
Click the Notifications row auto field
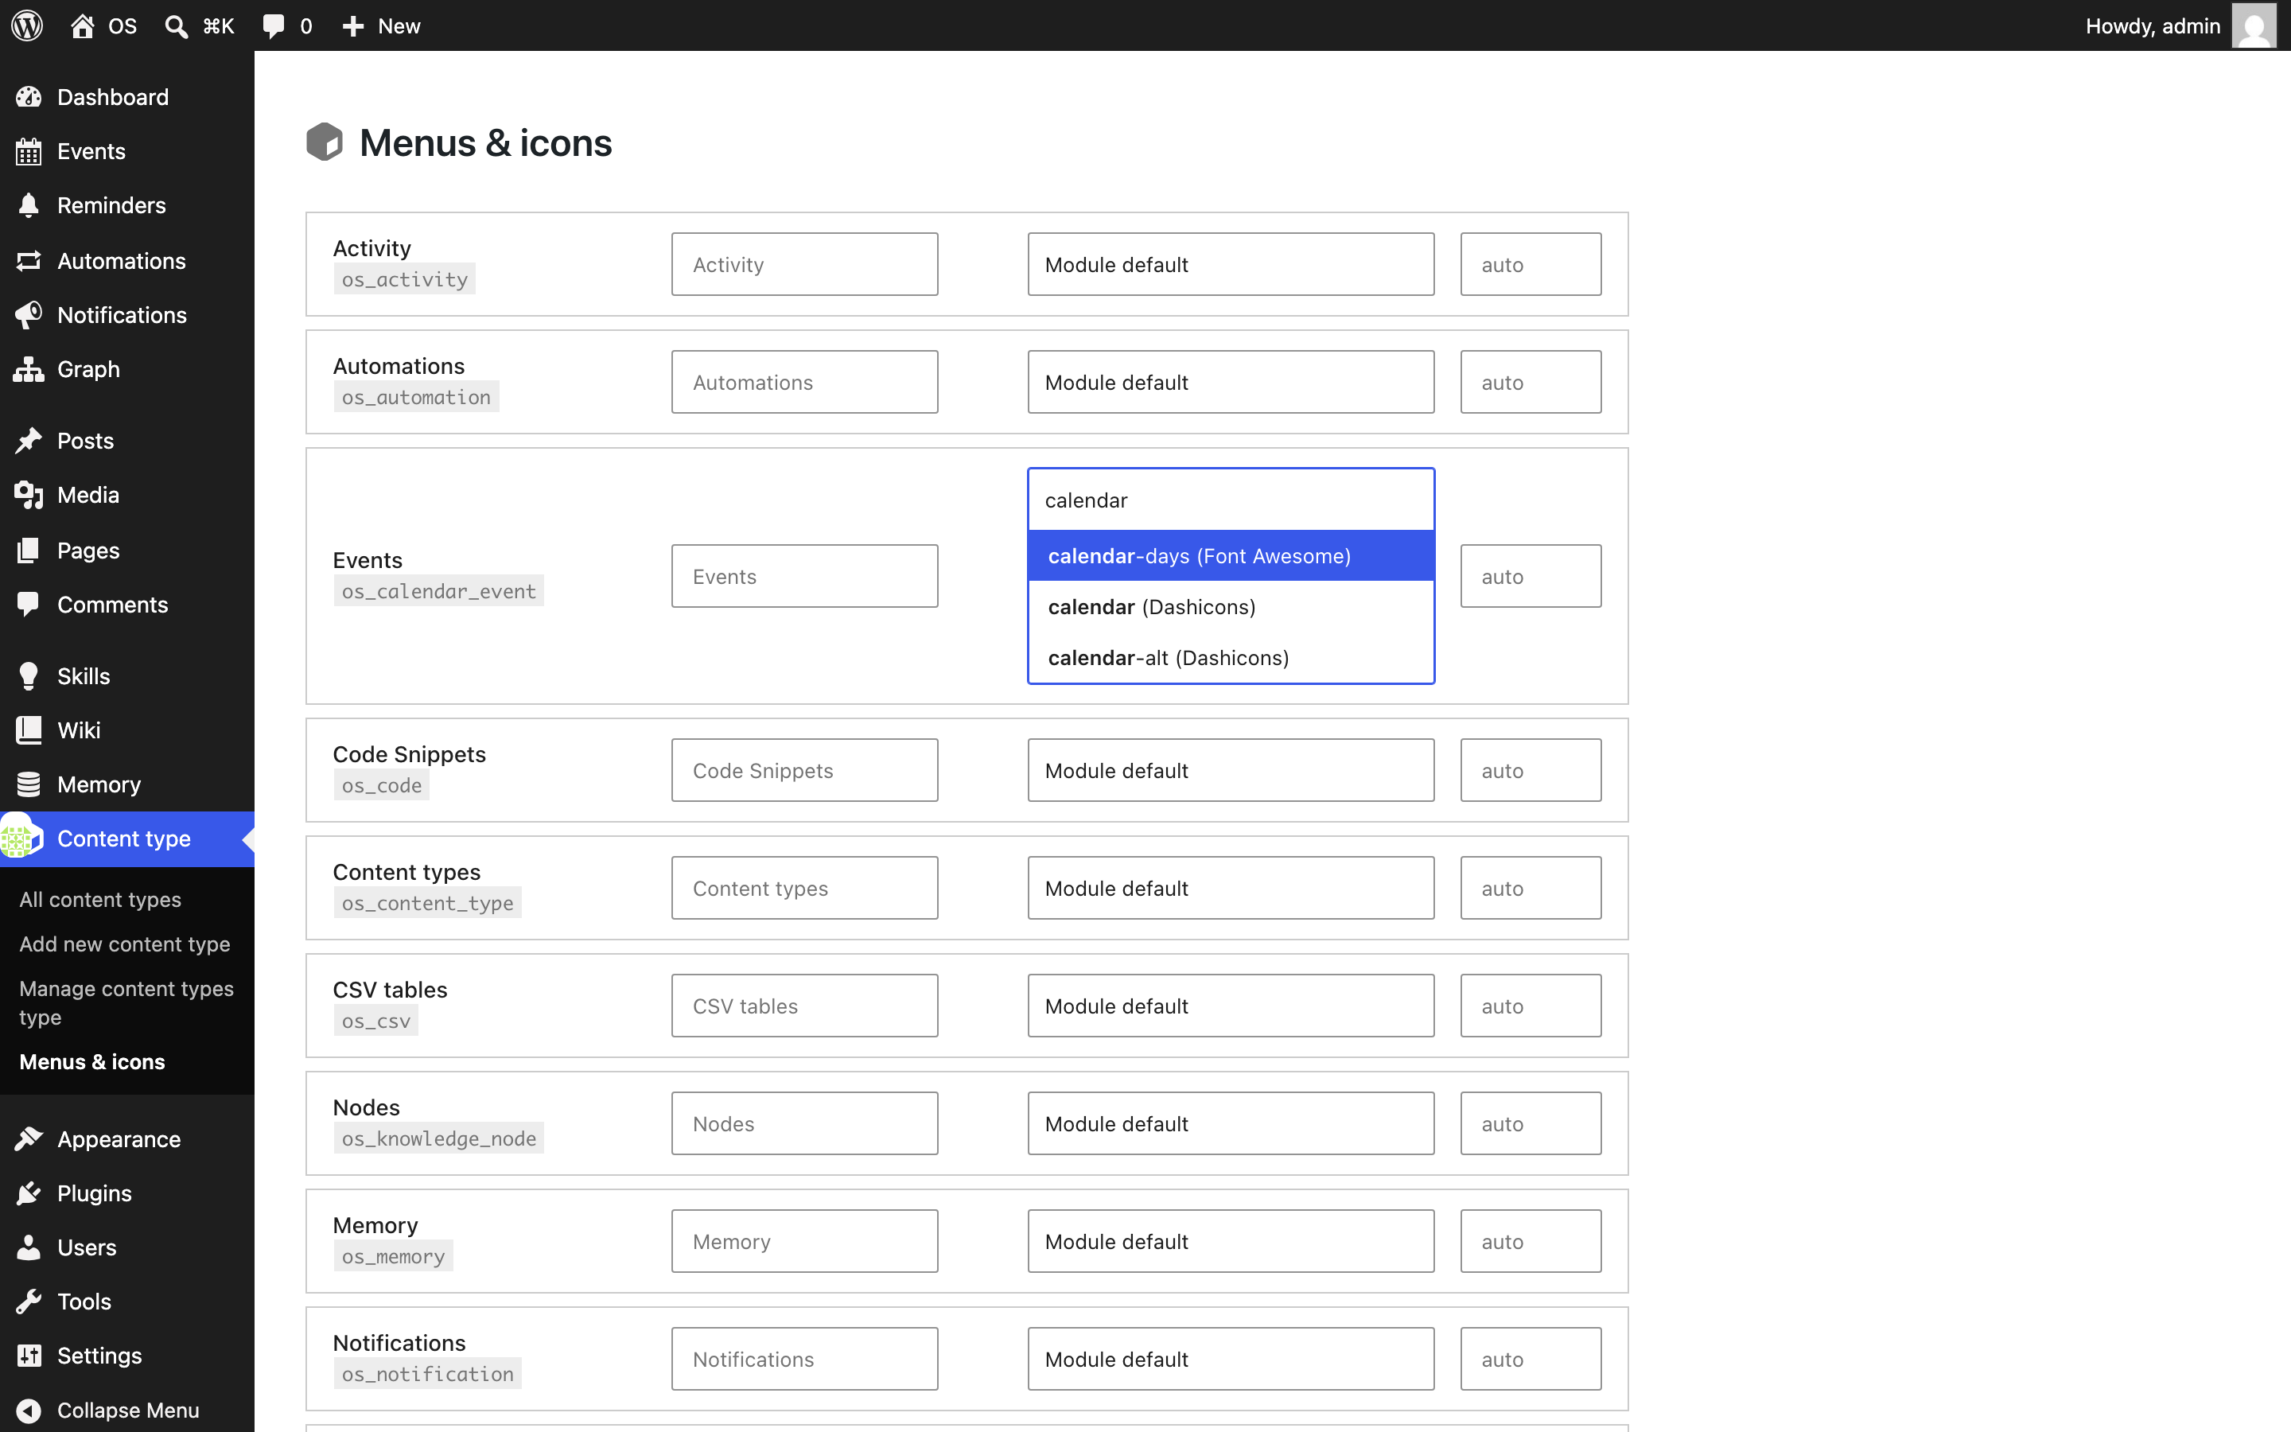1531,1358
